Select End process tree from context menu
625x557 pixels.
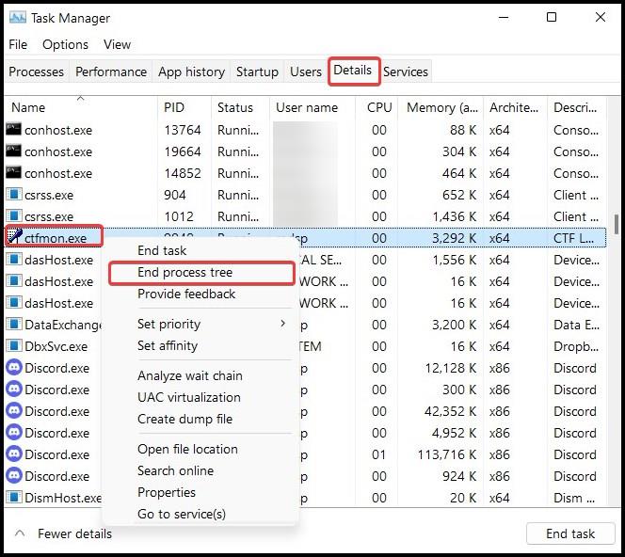coord(184,273)
